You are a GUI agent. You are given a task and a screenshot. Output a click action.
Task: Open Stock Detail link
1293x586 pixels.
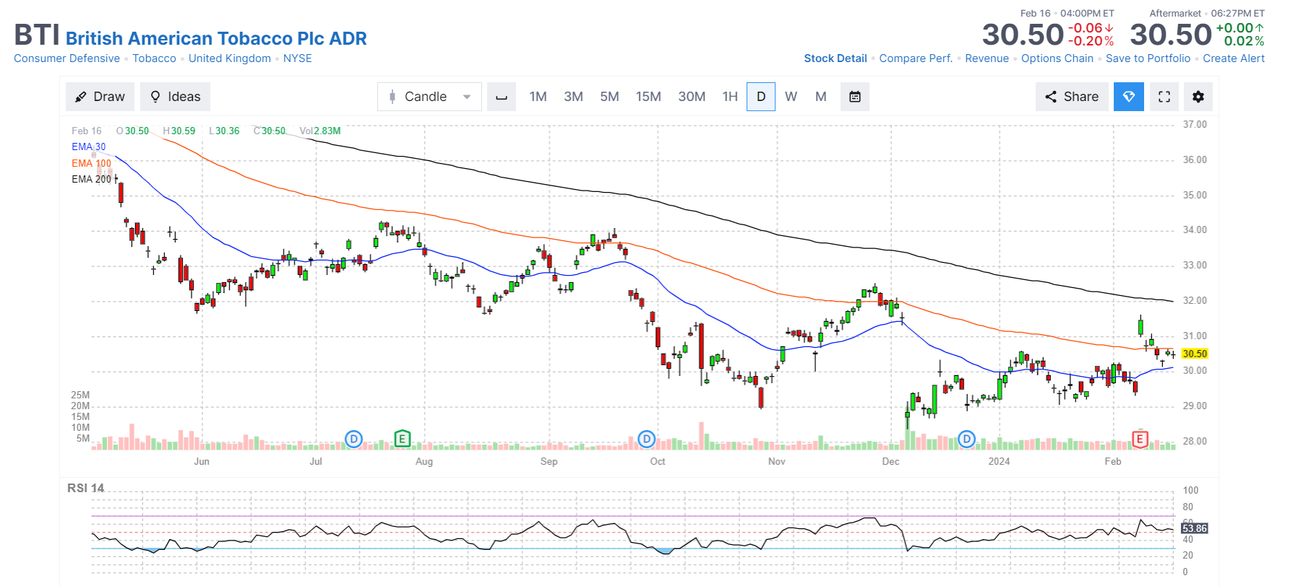[835, 58]
